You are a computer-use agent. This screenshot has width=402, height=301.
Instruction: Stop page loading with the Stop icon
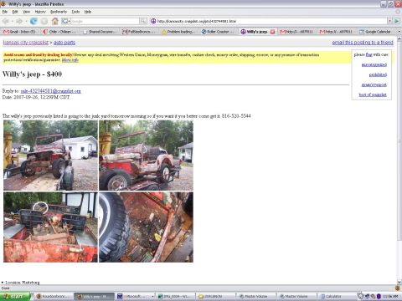[44, 21]
